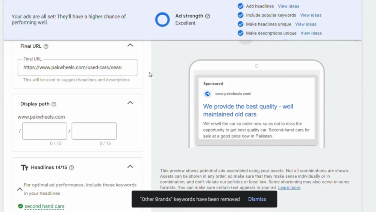
Task: Collapse the keyword suggestions for headlines
Action: pyautogui.click(x=20, y=189)
